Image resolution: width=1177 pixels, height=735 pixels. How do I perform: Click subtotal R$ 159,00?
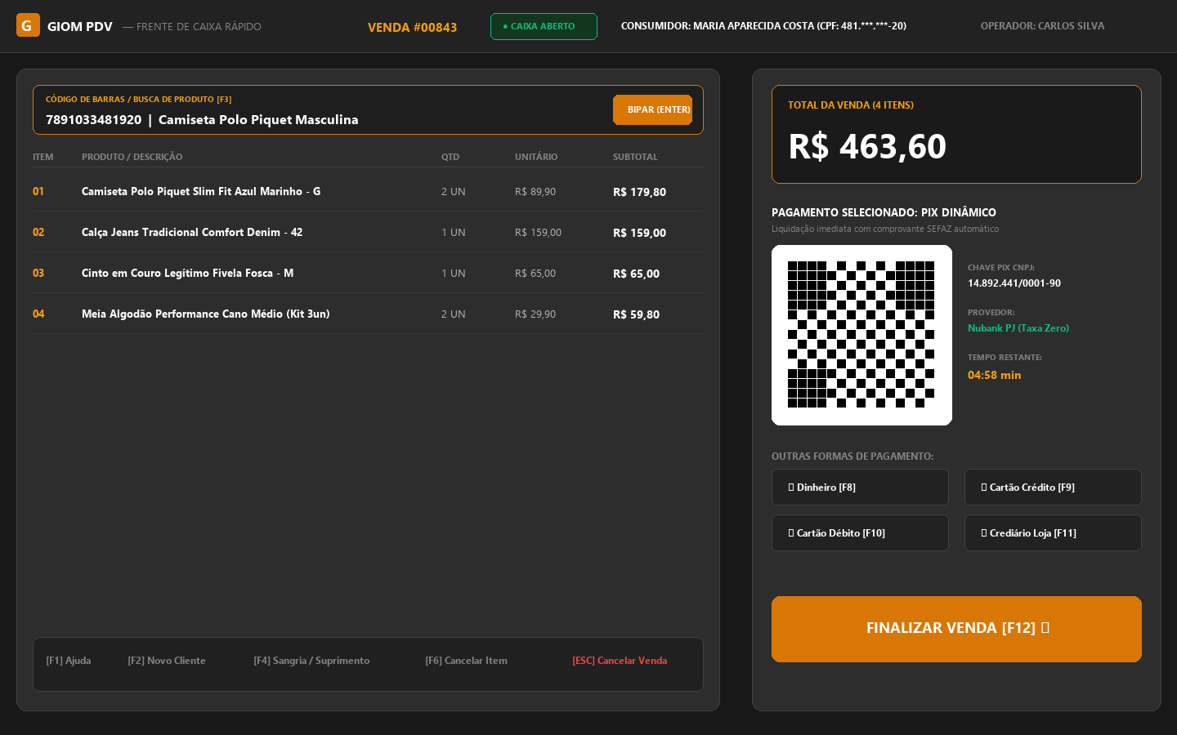pos(639,233)
